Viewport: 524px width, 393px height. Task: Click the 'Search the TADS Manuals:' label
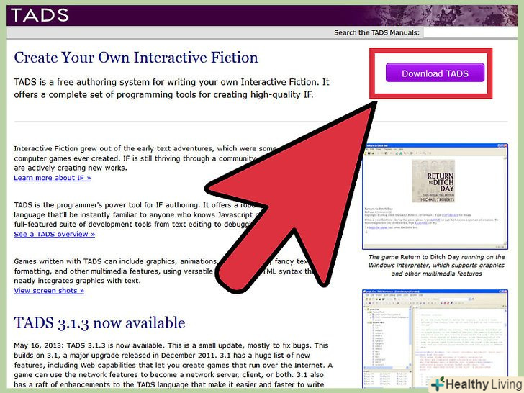pyautogui.click(x=376, y=33)
